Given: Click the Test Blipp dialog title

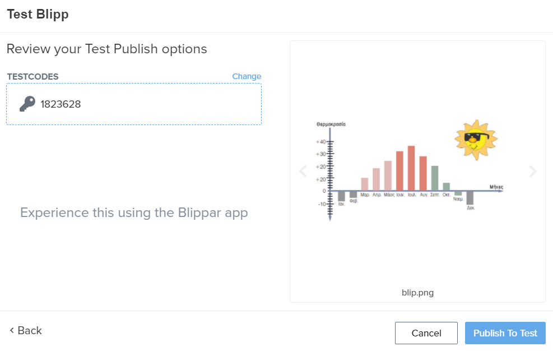Looking at the screenshot, I should coord(38,15).
